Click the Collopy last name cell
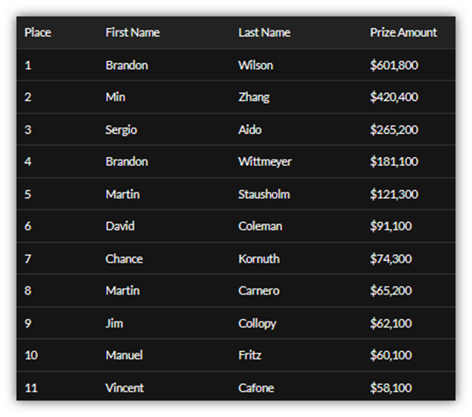This screenshot has width=472, height=417. pos(257,324)
